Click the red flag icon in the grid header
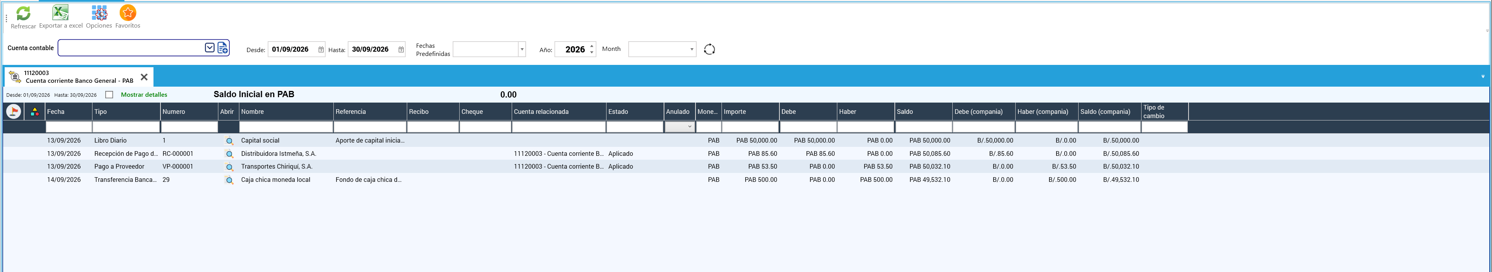Screen dimensions: 1492x272 [13, 111]
